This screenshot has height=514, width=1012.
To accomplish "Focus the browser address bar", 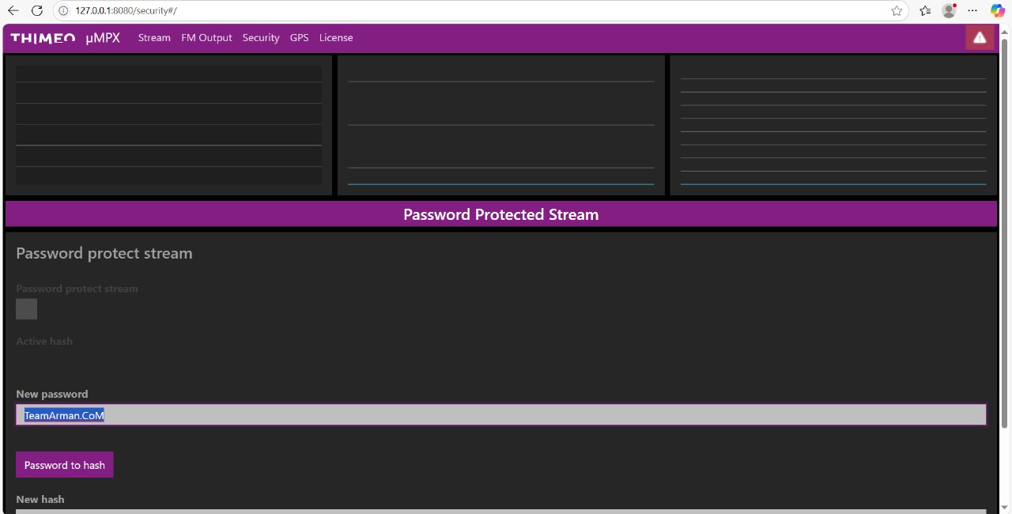I will [474, 11].
